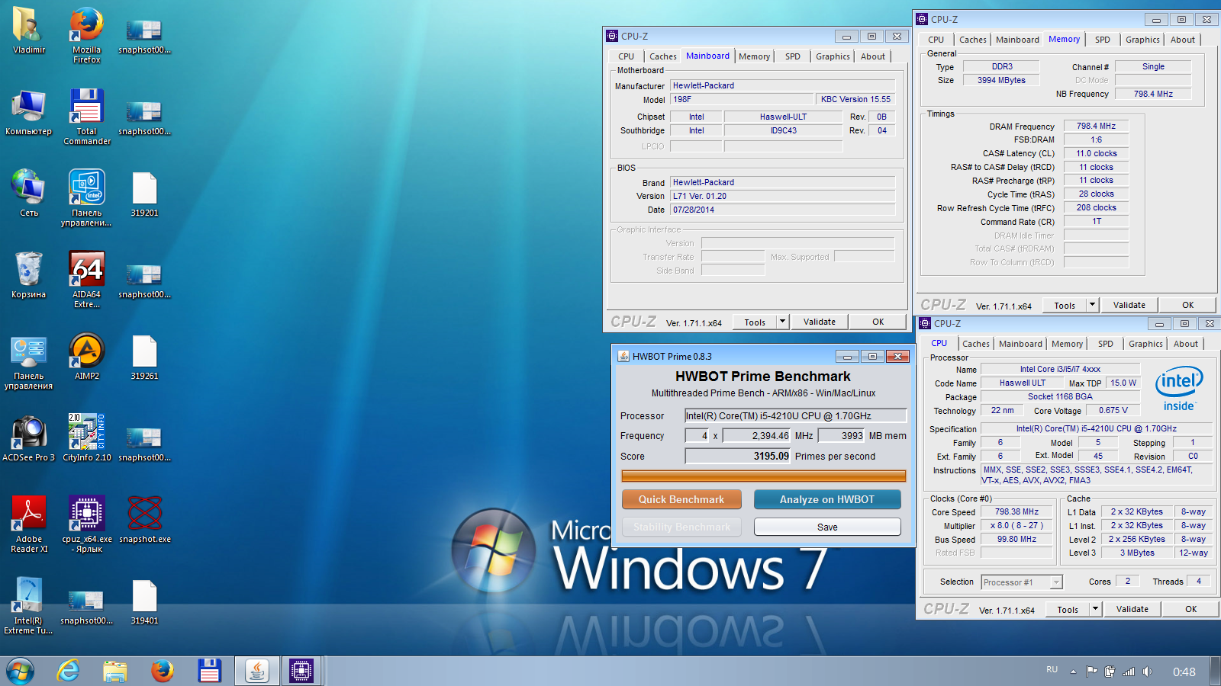This screenshot has height=686, width=1221.
Task: Select the KBC Version 15.55 field
Action: 855,99
